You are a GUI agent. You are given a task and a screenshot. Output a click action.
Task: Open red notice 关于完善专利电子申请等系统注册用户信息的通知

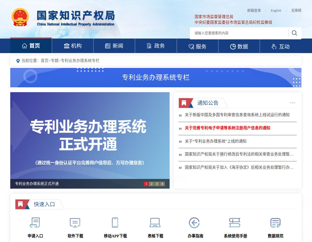tap(227, 128)
